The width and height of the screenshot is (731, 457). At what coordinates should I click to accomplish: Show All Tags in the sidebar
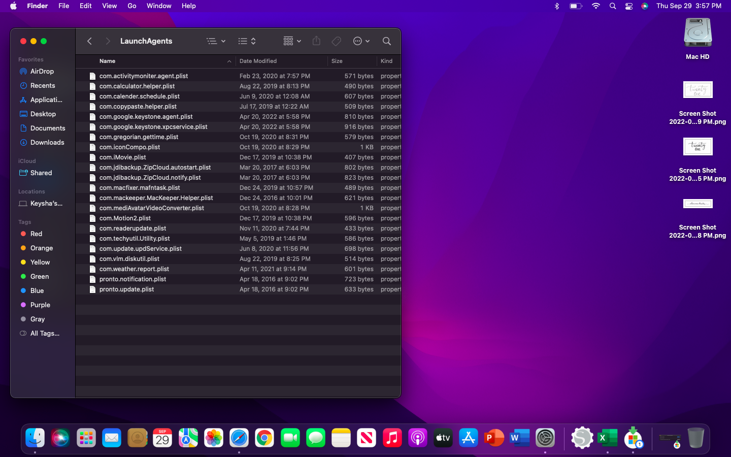click(45, 334)
